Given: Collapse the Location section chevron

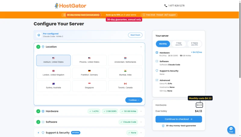Looking at the screenshot, I should coord(141,47).
